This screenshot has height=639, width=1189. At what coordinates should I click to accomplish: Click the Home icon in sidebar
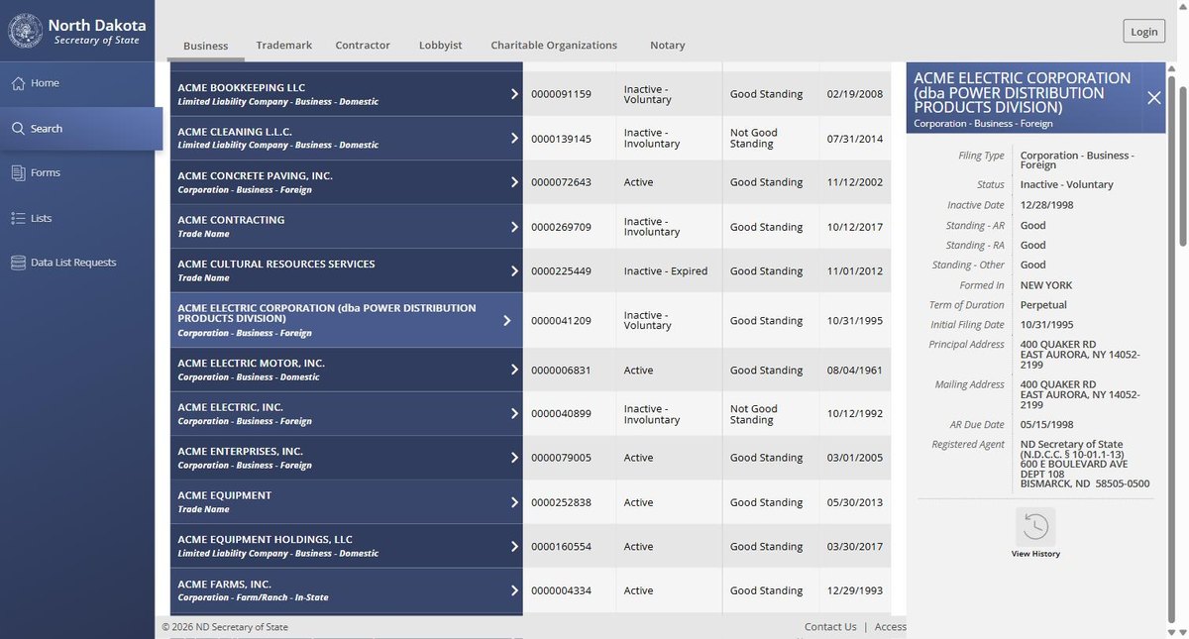pyautogui.click(x=18, y=83)
